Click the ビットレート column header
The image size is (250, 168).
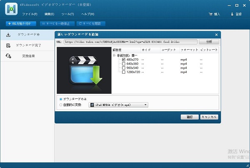point(209,50)
